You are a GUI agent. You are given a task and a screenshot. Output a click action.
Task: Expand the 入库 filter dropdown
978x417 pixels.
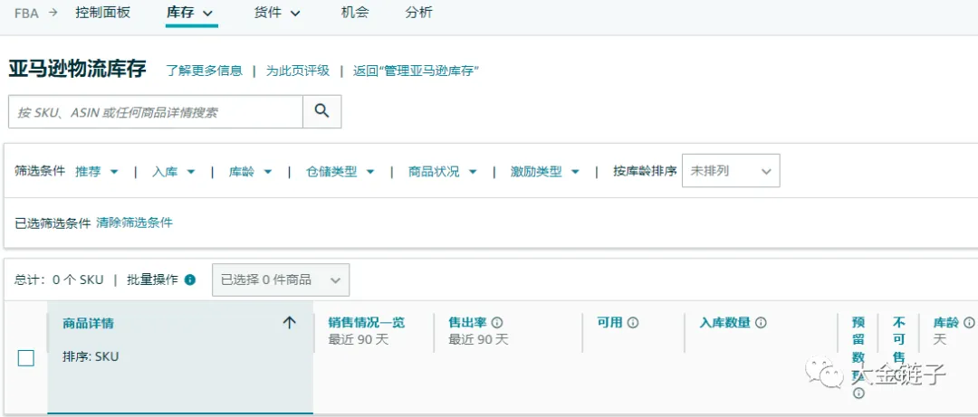173,172
